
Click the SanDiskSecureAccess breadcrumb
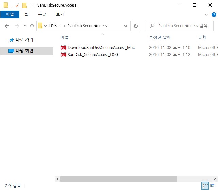[87, 26]
